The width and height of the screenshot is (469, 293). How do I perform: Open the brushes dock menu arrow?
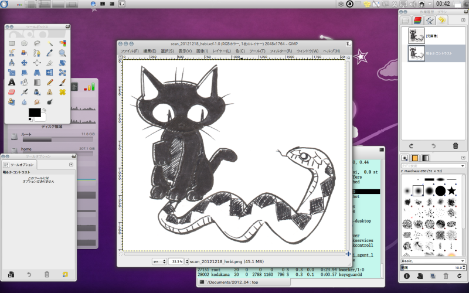(x=463, y=158)
